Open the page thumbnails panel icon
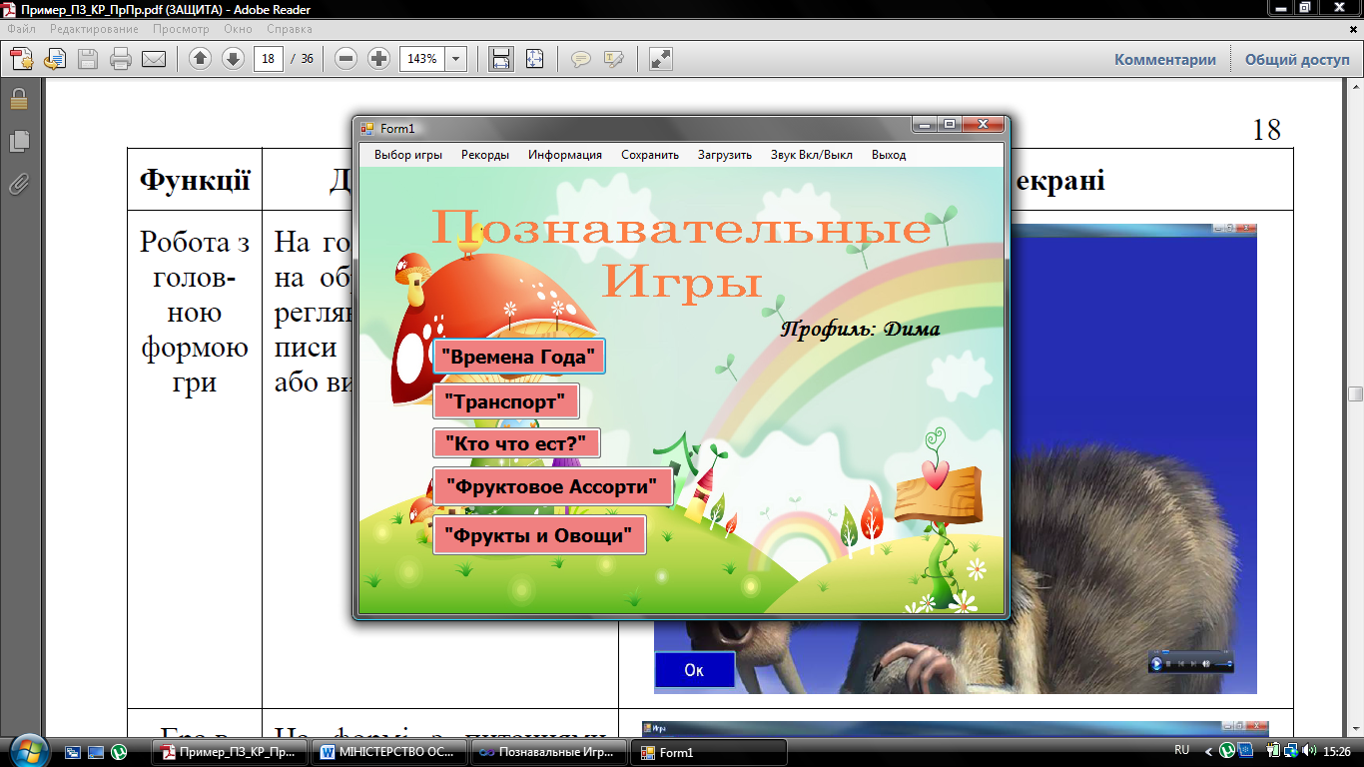 (18, 141)
